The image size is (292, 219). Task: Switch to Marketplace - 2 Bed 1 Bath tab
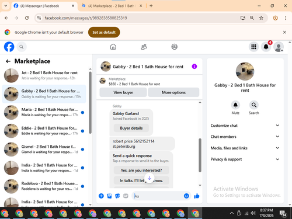pos(112,6)
